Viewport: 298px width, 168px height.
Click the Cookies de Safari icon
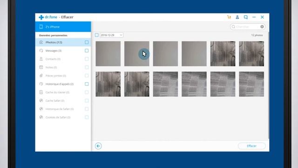click(x=41, y=117)
